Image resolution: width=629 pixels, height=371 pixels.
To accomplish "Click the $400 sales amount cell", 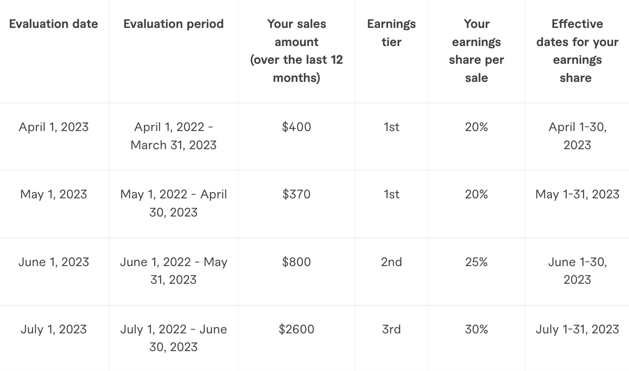I will (x=296, y=127).
